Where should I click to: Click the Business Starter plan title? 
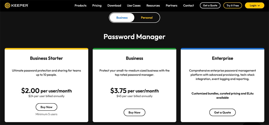46,58
